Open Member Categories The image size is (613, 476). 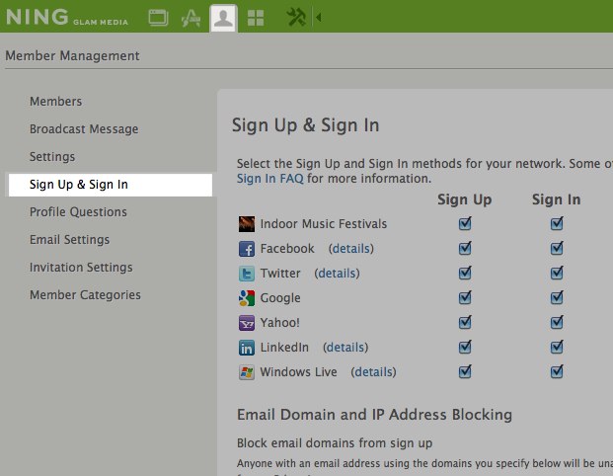[x=85, y=295]
